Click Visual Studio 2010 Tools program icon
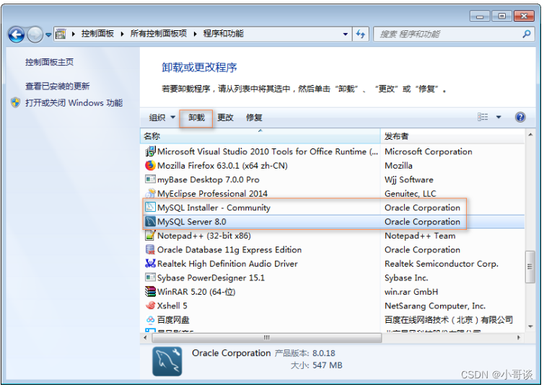 150,151
